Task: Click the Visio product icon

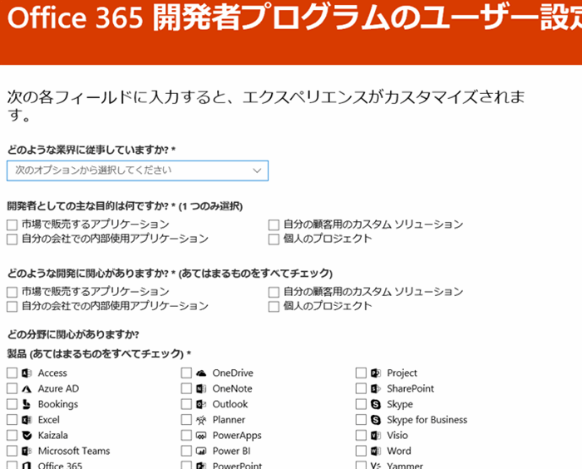Action: point(376,435)
